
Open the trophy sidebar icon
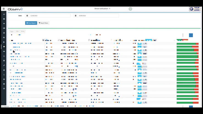(4, 61)
